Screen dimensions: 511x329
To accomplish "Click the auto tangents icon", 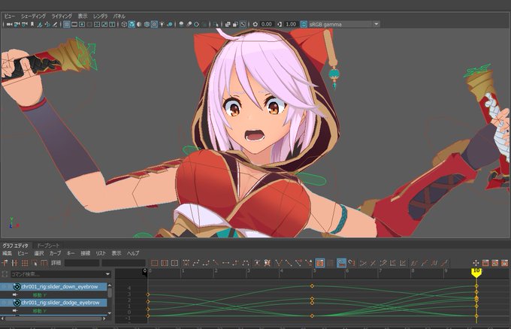I will (186, 263).
